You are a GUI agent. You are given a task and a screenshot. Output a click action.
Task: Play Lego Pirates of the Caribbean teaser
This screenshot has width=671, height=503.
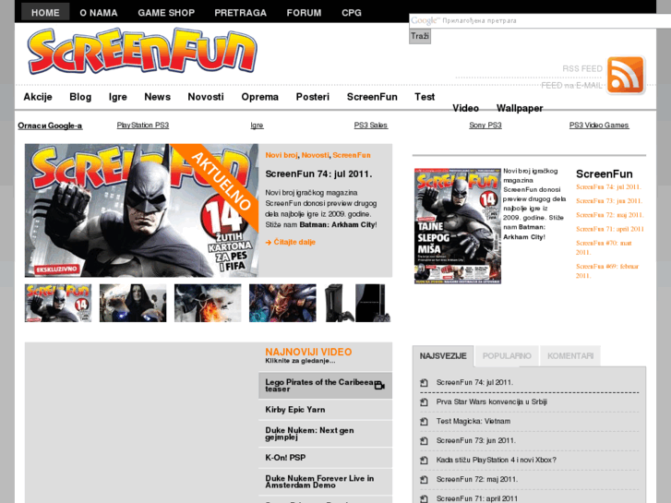click(x=325, y=386)
